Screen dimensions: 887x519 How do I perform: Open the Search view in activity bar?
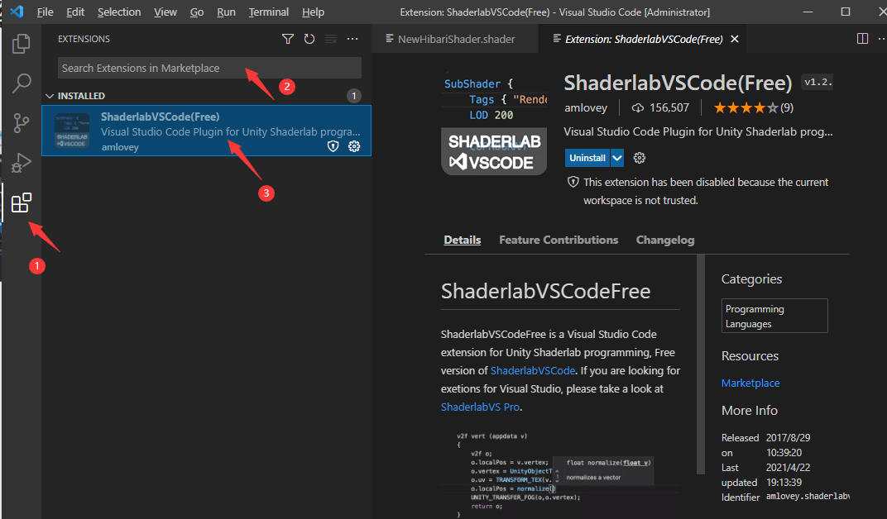pos(21,83)
